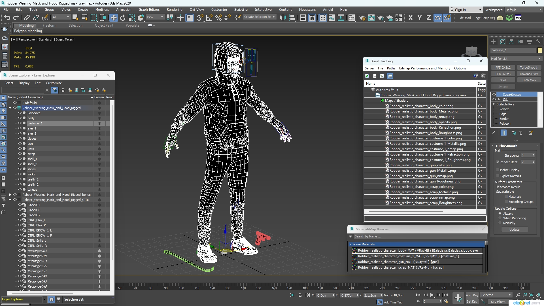Hide the Balaclava layer object
Screen dimensions: 544x306
click(x=20, y=113)
